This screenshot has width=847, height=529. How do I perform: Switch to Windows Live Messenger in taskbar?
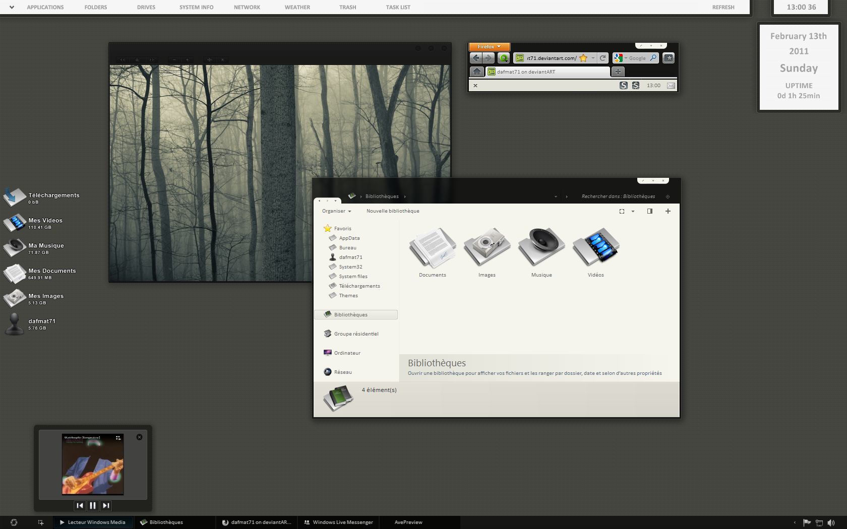338,522
